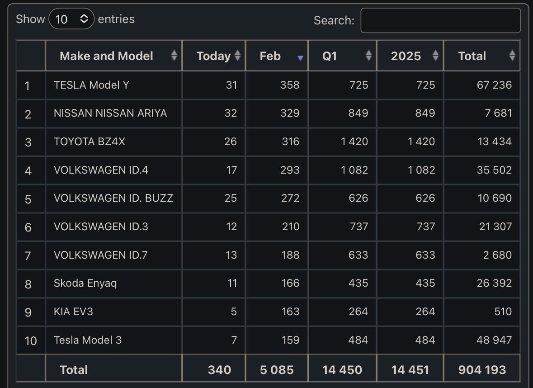This screenshot has width=533, height=388.
Task: Select the TESLA Model Y row
Action: click(x=91, y=85)
